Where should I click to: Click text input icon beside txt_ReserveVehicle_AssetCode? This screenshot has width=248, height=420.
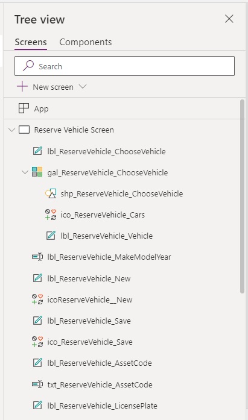click(x=37, y=384)
